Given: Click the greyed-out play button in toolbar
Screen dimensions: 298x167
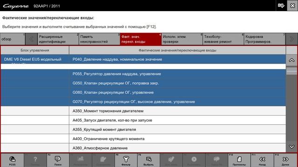Looking at the screenshot, I should tap(194, 160).
